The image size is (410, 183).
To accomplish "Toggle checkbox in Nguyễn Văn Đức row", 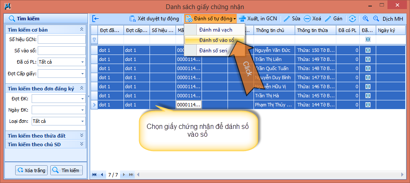I will 368,50.
